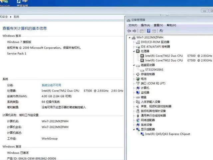213x160 pixels.
Task: Click the Back arrow in Device Manager toolbar
Action: pos(129,31)
